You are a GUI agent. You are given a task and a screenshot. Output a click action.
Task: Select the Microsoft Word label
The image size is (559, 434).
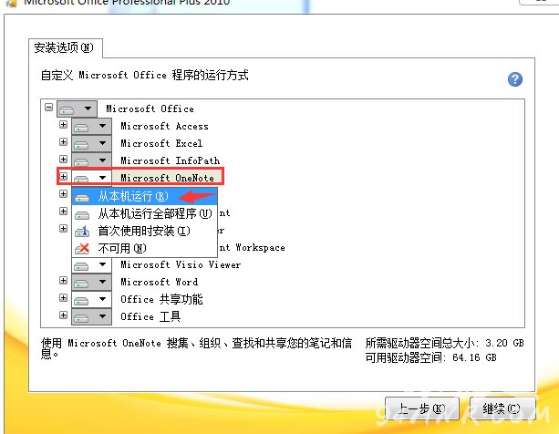(159, 282)
